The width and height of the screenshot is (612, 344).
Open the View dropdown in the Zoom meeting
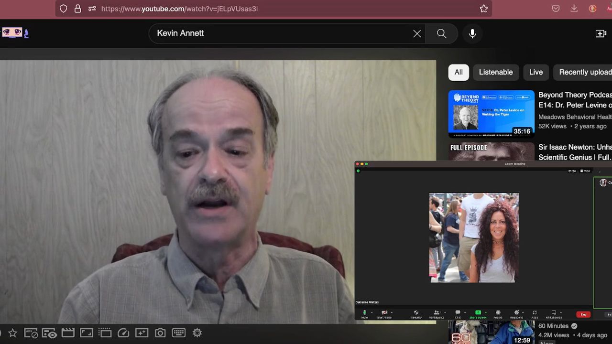pos(585,171)
